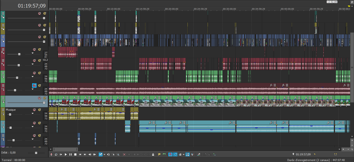354x162 pixels.
Task: Open the Auto Ripple mode dropdown
Action: coord(183,154)
